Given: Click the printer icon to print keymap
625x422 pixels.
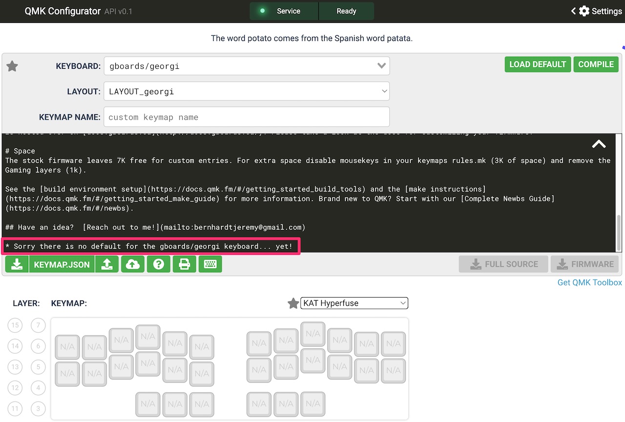Looking at the screenshot, I should [184, 264].
